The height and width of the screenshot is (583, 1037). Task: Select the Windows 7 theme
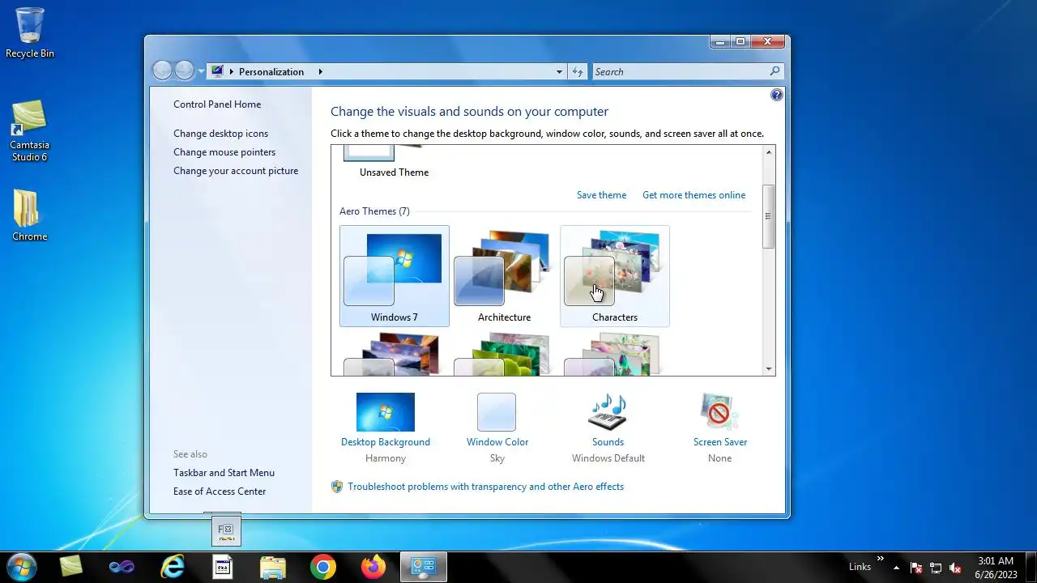pos(395,276)
